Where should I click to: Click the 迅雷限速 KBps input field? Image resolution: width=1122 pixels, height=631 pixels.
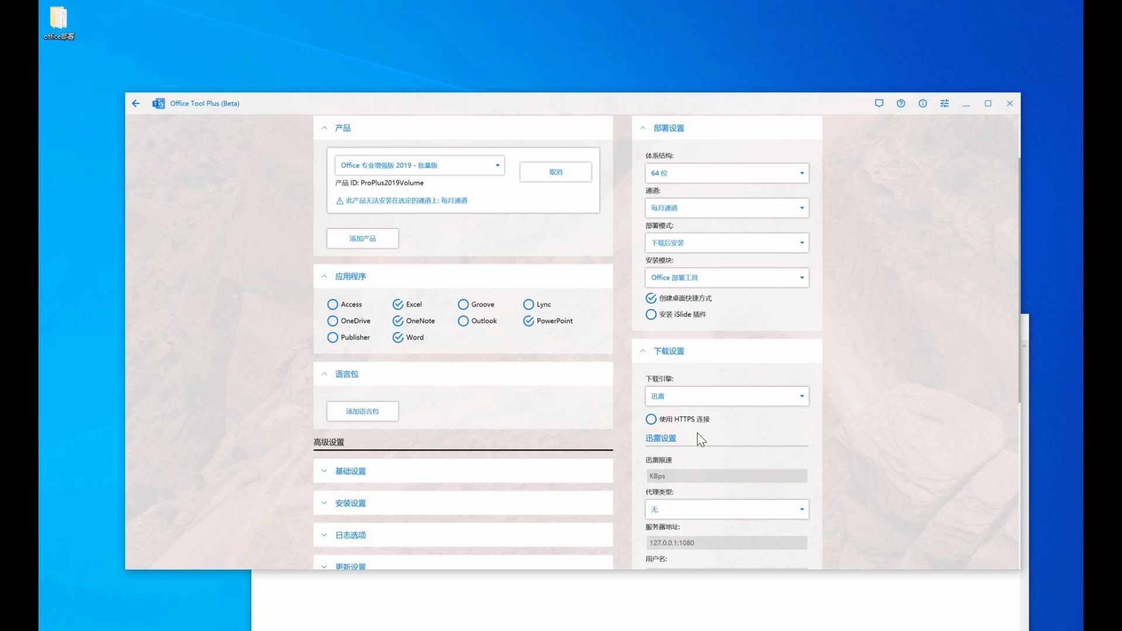click(x=727, y=476)
